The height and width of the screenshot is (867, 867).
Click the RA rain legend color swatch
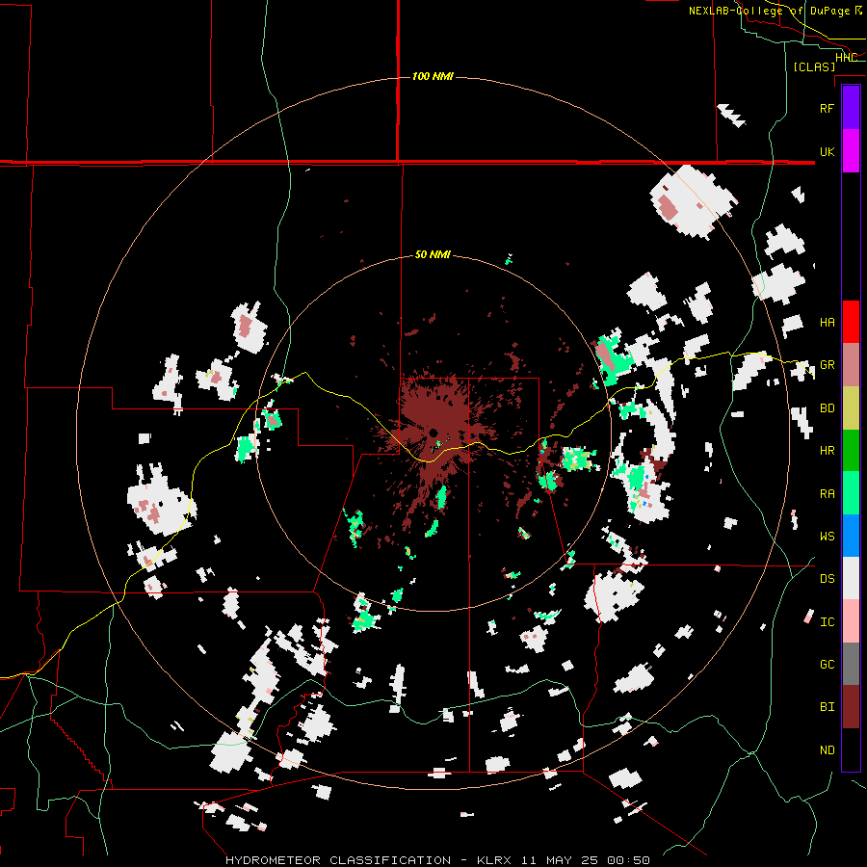(x=851, y=493)
